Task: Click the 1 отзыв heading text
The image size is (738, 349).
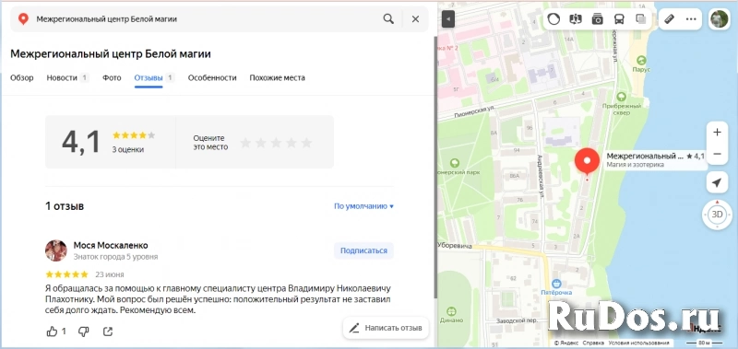Action: 65,206
